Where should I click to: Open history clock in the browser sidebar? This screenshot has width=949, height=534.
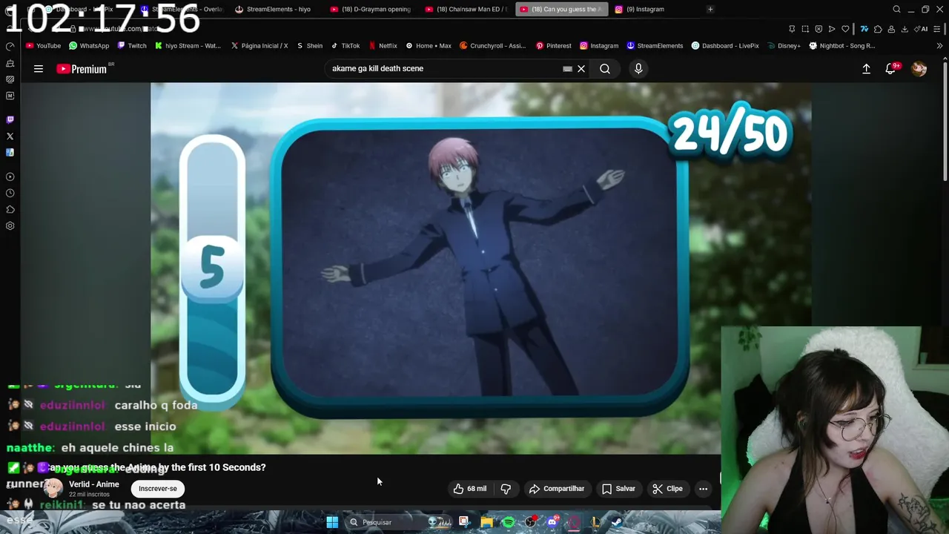[10, 193]
